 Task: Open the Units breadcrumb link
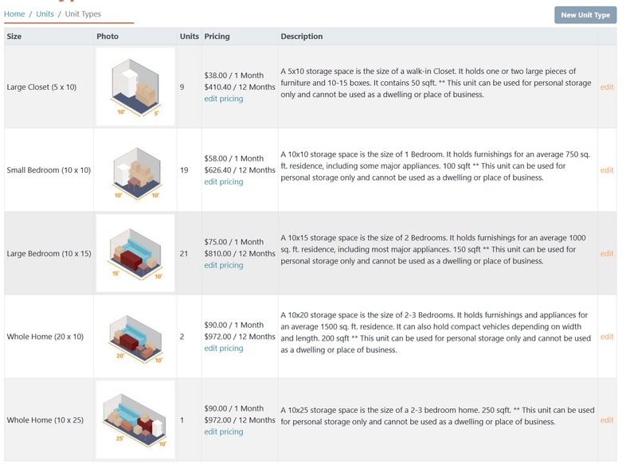pyautogui.click(x=45, y=14)
